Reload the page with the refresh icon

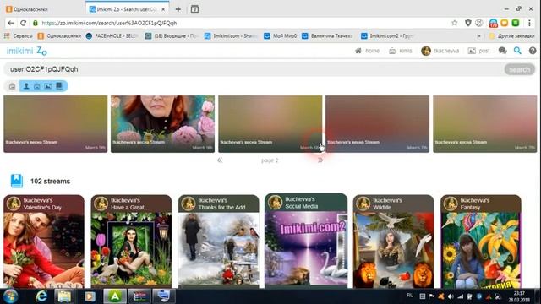point(23,23)
